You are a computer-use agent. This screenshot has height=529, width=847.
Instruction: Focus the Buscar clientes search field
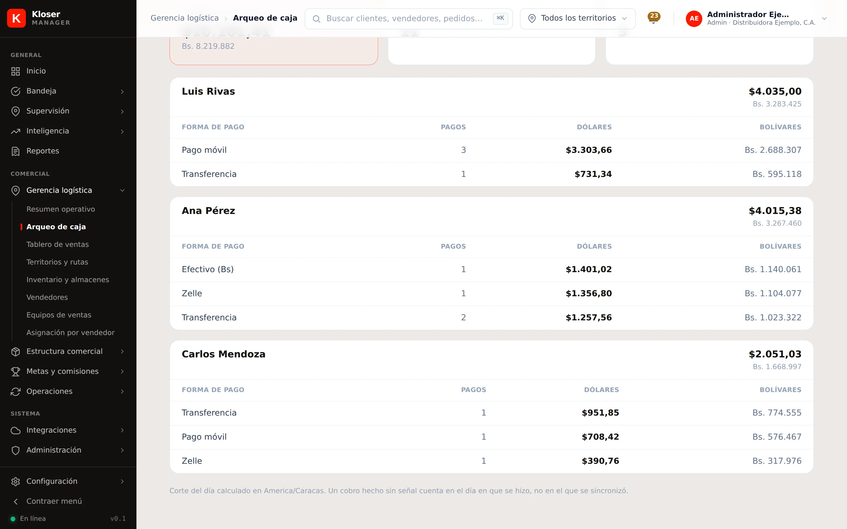[x=409, y=19]
